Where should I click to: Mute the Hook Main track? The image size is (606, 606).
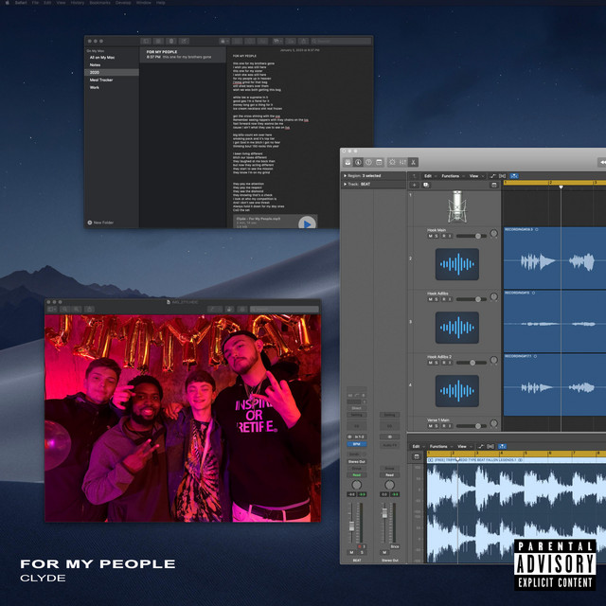click(431, 236)
